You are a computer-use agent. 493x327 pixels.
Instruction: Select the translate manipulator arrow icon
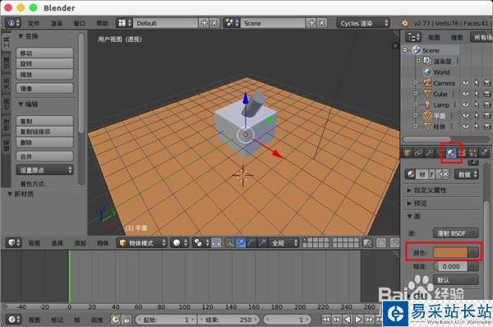click(241, 242)
